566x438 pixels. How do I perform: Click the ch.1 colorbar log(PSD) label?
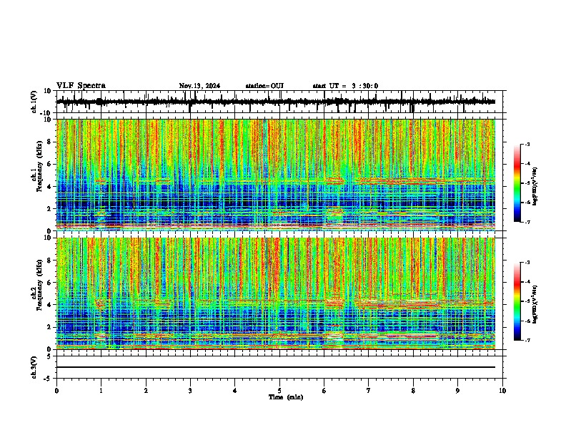(x=535, y=187)
